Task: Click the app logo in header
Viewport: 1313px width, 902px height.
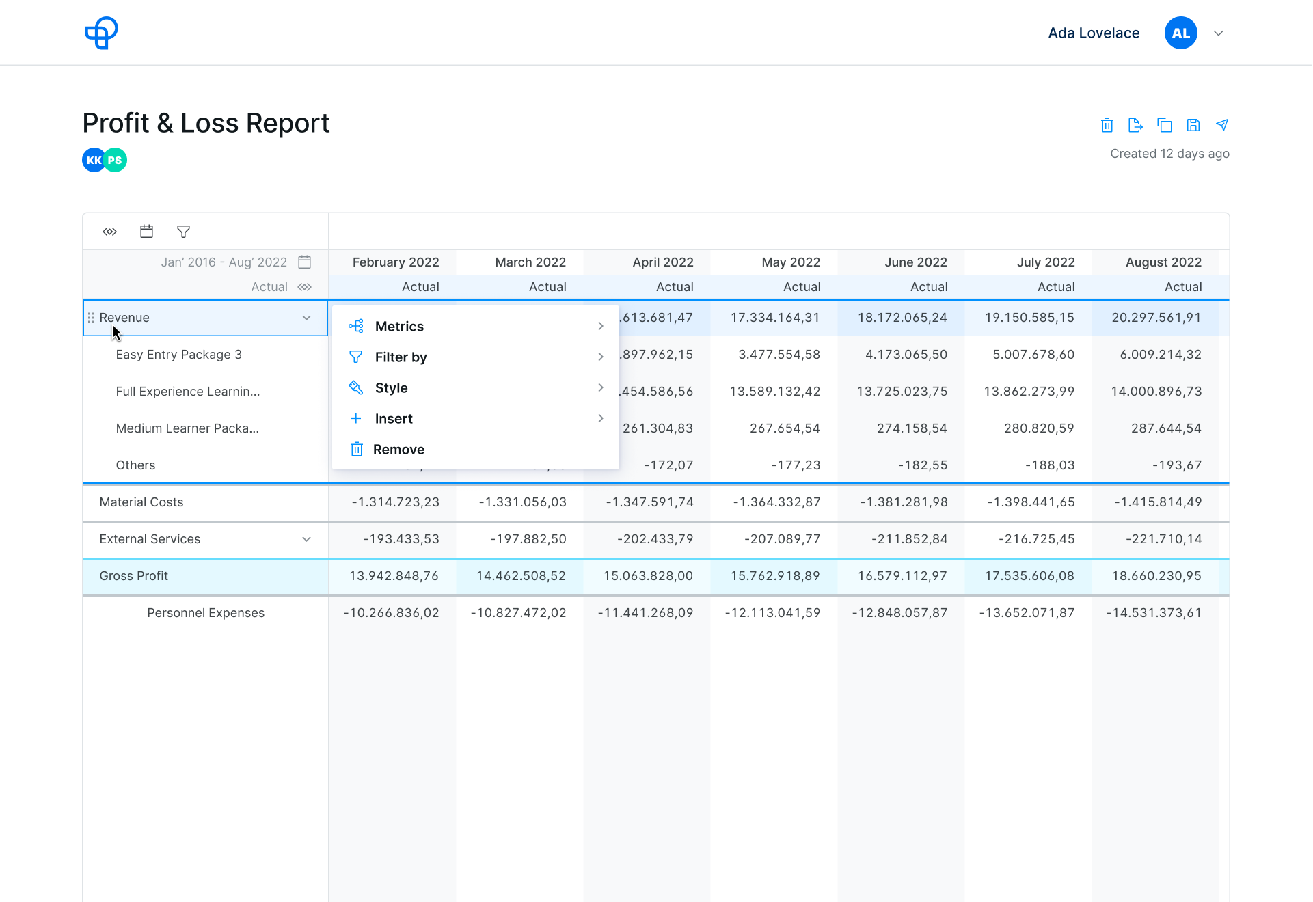Action: (x=101, y=33)
